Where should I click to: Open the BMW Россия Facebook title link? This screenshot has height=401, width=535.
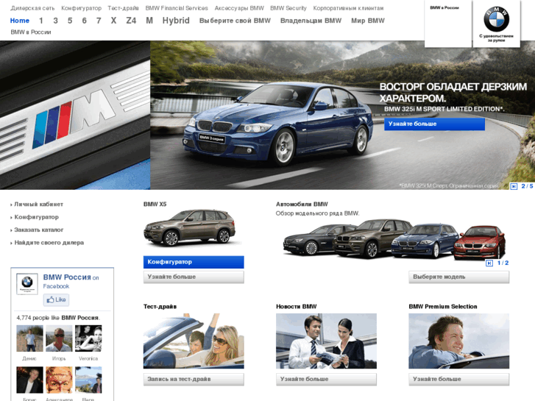[x=67, y=277]
